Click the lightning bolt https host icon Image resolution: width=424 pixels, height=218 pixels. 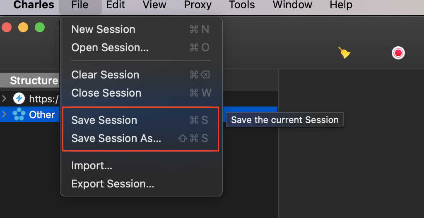click(x=19, y=98)
